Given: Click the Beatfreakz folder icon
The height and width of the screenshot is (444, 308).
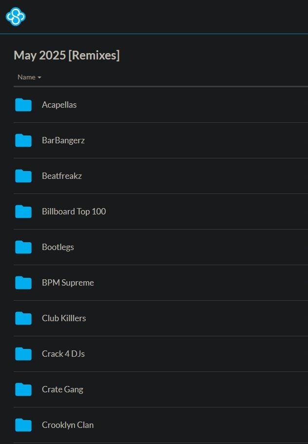Looking at the screenshot, I should (x=23, y=176).
